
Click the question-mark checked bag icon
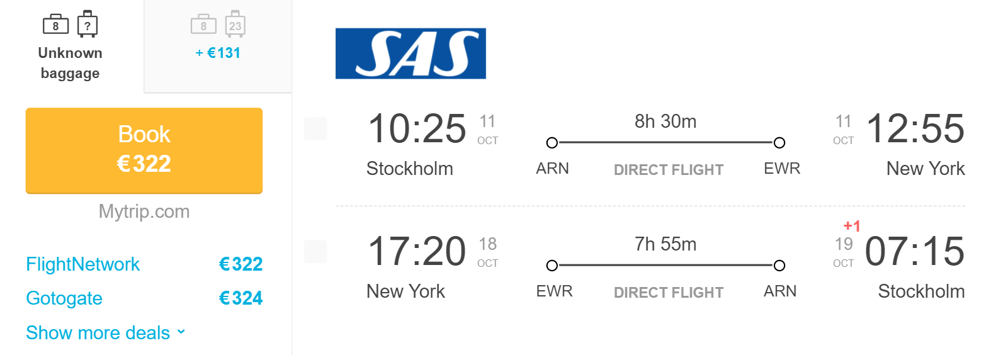pyautogui.click(x=88, y=25)
